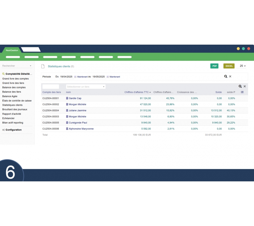Export the statistics to Excel

tap(229, 66)
